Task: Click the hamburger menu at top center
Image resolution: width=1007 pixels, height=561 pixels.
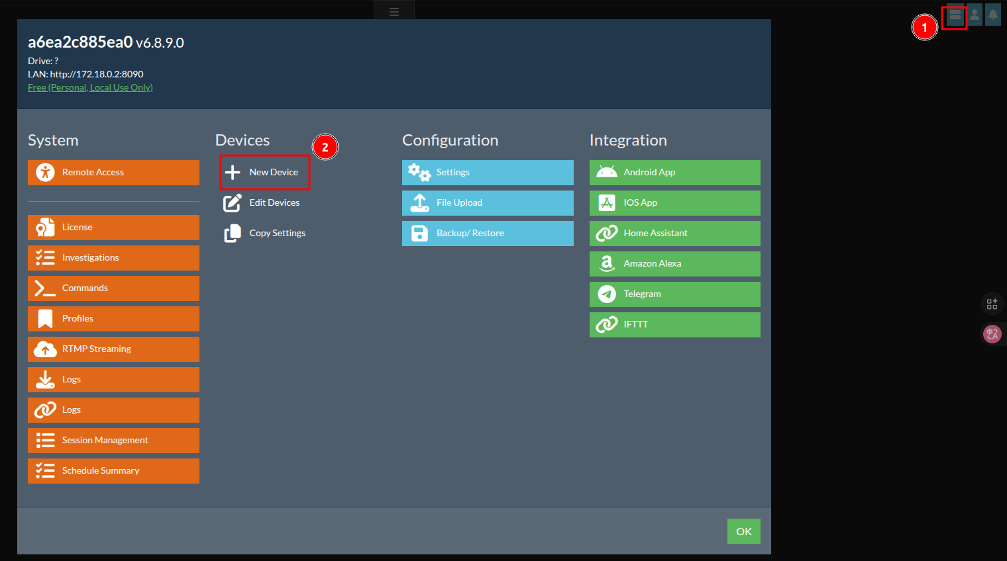Action: click(394, 11)
